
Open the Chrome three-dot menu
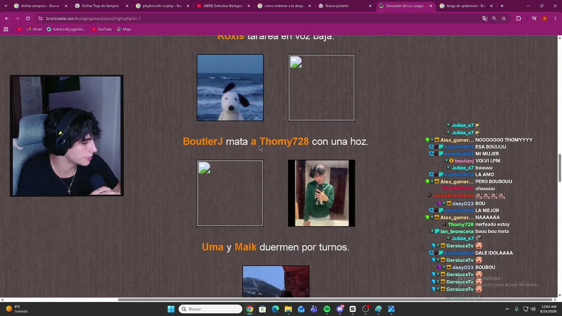point(555,18)
